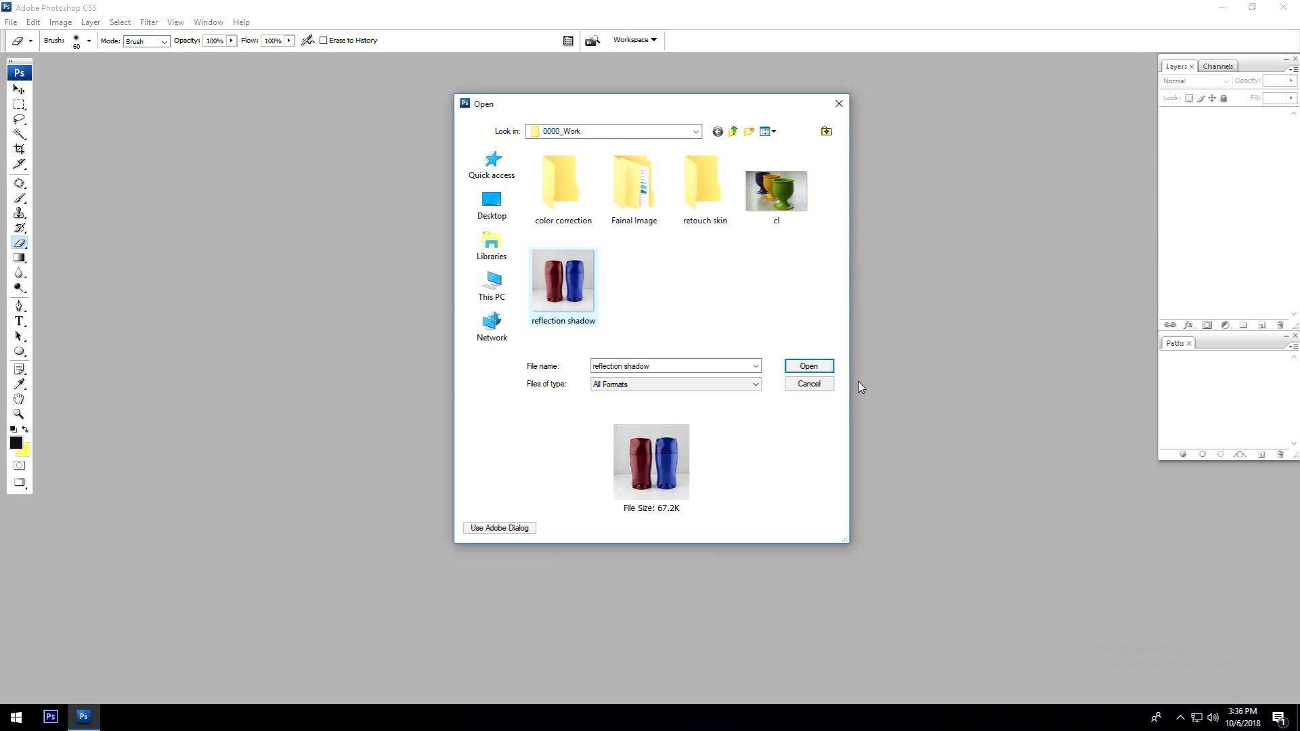The width and height of the screenshot is (1300, 731).
Task: Select the Move tool
Action: [x=20, y=89]
